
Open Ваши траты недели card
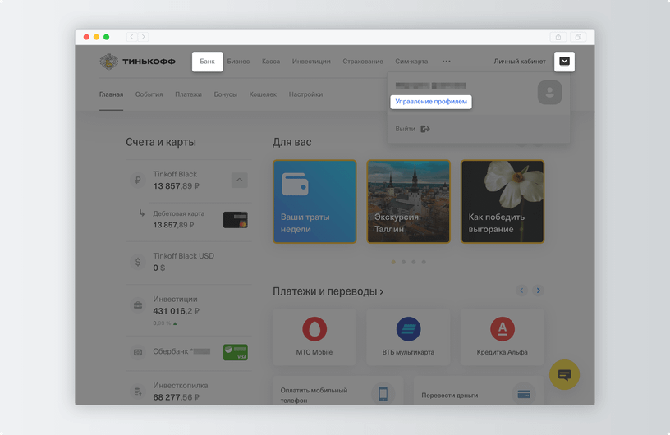point(314,202)
